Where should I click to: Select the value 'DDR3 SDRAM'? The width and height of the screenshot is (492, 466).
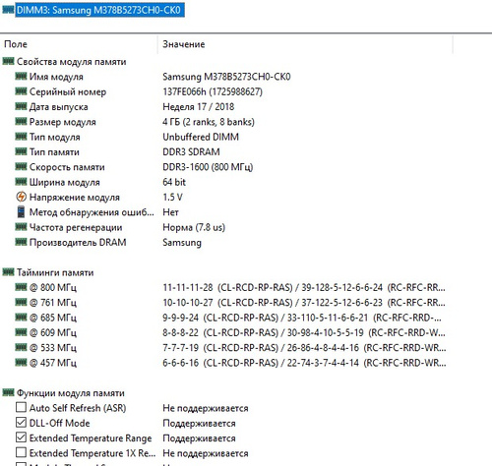pyautogui.click(x=191, y=152)
